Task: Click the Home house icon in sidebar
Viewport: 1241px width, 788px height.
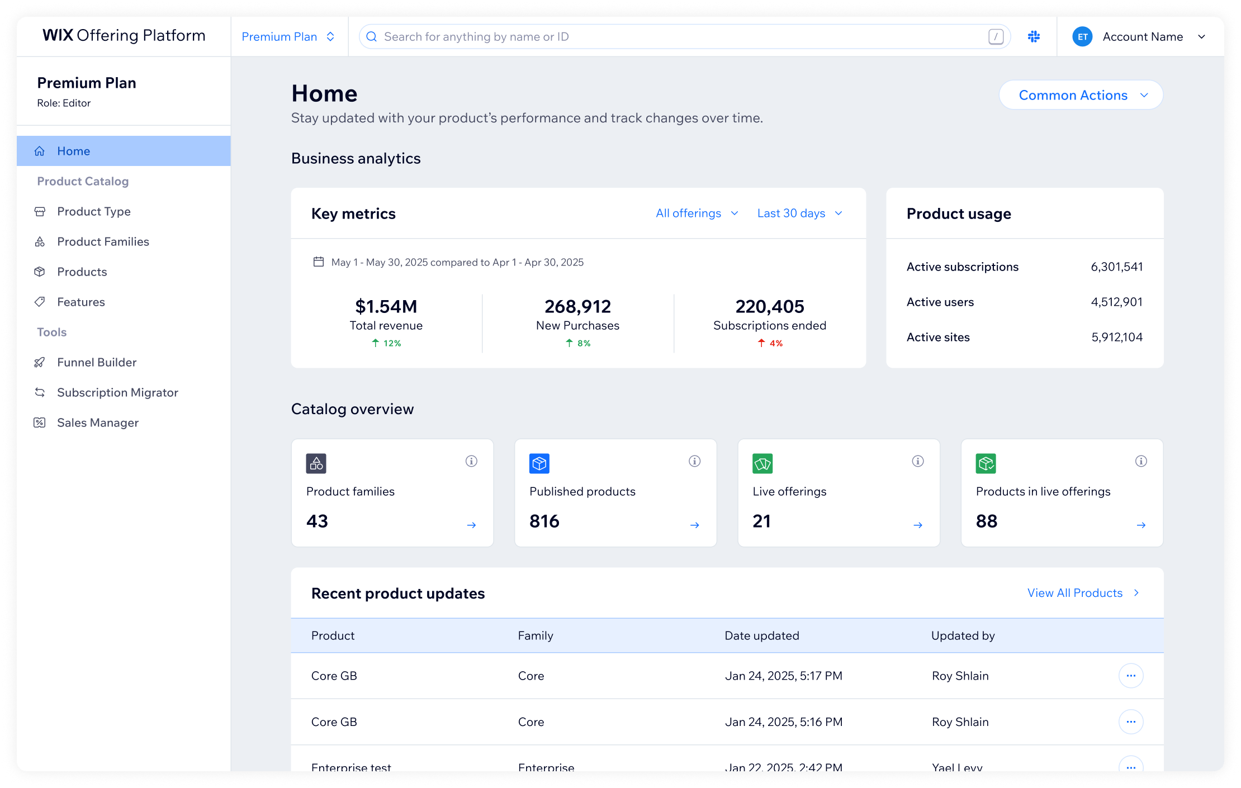Action: 40,151
